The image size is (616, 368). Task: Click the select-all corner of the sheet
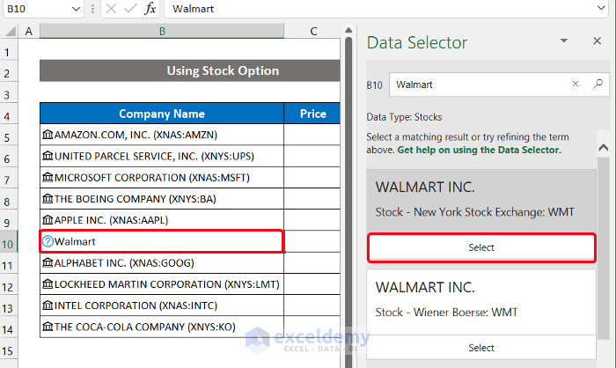[x=10, y=32]
